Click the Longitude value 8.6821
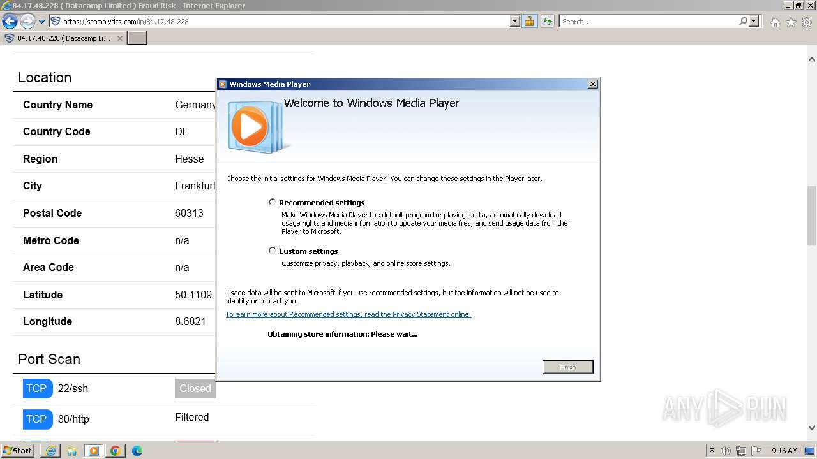817x459 pixels. (x=191, y=321)
